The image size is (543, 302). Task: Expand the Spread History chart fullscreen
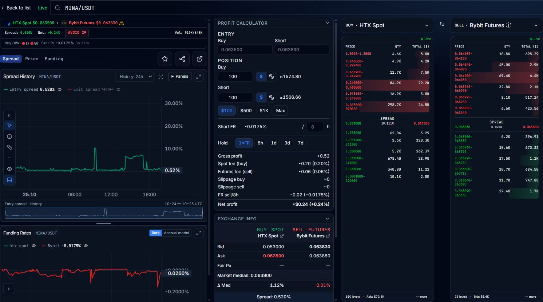click(198, 77)
